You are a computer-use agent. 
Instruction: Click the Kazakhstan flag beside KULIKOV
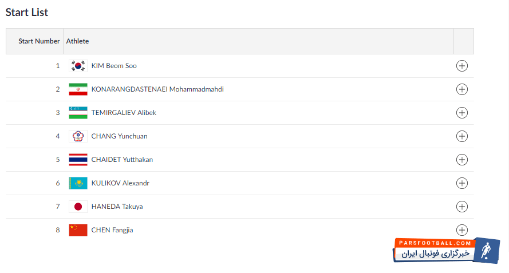(x=78, y=183)
